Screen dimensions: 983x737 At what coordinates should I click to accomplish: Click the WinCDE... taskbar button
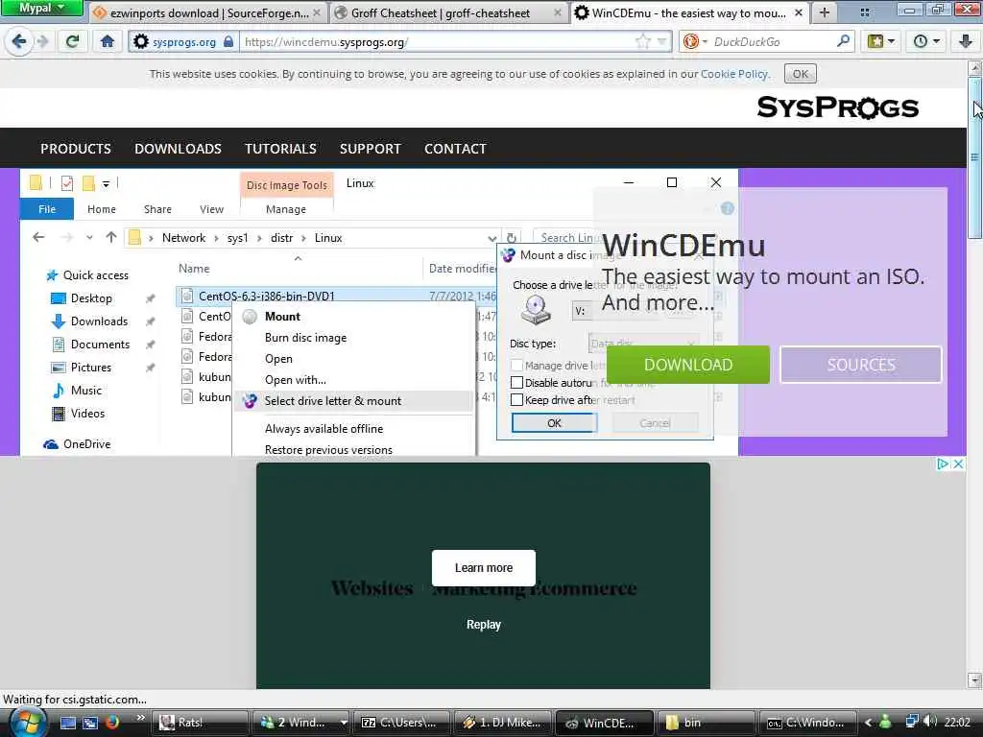click(605, 723)
